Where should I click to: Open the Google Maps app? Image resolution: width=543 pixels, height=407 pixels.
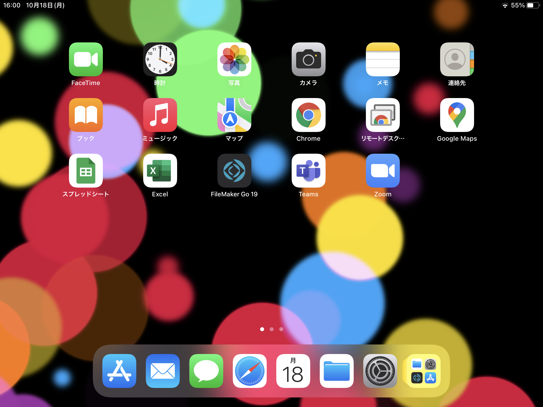click(x=457, y=115)
